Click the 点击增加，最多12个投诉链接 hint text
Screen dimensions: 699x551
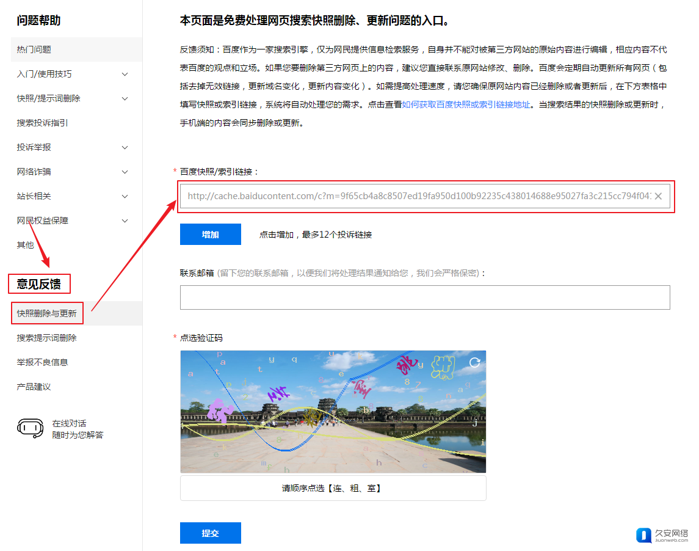316,235
